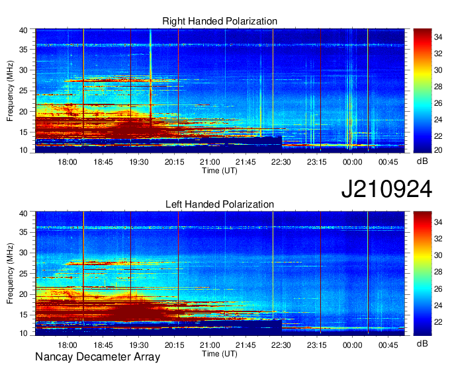
Task: Click 18:00 tick under Left Handed plot
Action: [67, 345]
